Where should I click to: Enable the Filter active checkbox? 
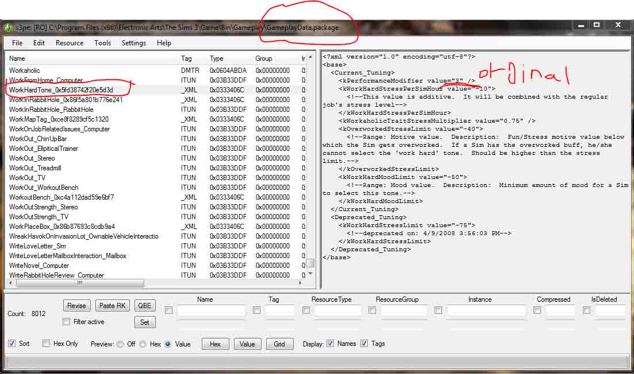click(x=67, y=322)
